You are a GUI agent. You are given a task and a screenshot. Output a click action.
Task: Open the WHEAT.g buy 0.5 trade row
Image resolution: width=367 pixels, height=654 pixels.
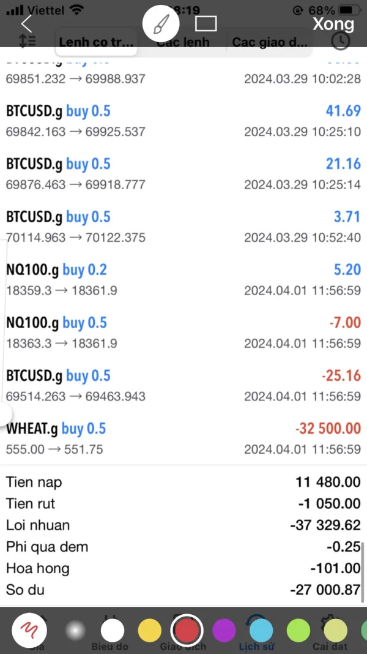(x=183, y=438)
